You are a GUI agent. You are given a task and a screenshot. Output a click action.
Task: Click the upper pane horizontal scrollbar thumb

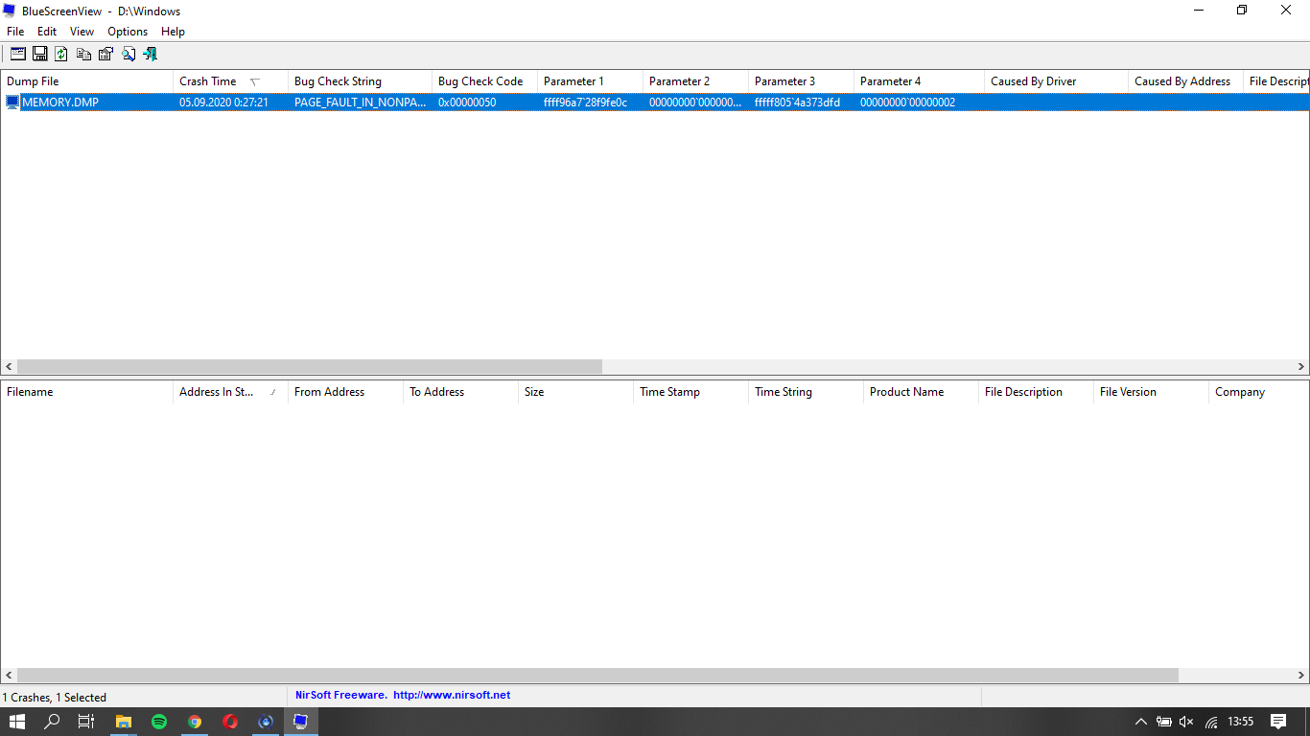[x=309, y=366]
